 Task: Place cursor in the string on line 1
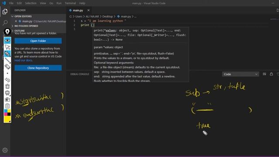[107, 21]
